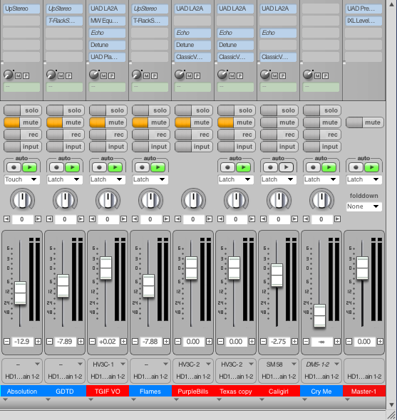
Task: Select the Absolution track name
Action: 22,392
